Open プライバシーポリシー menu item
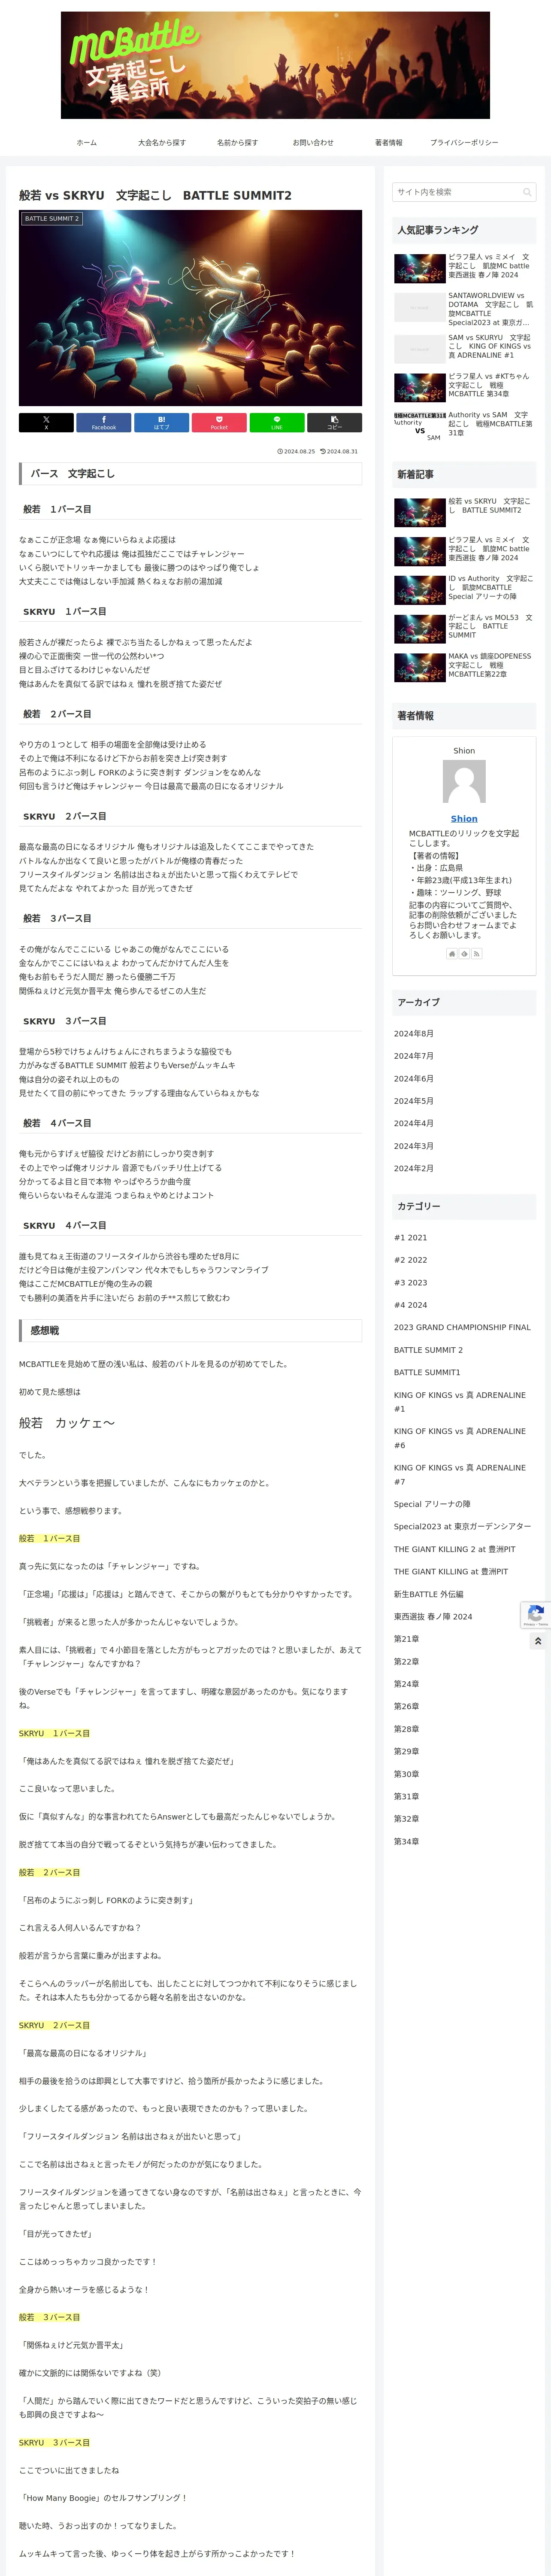 click(x=464, y=143)
